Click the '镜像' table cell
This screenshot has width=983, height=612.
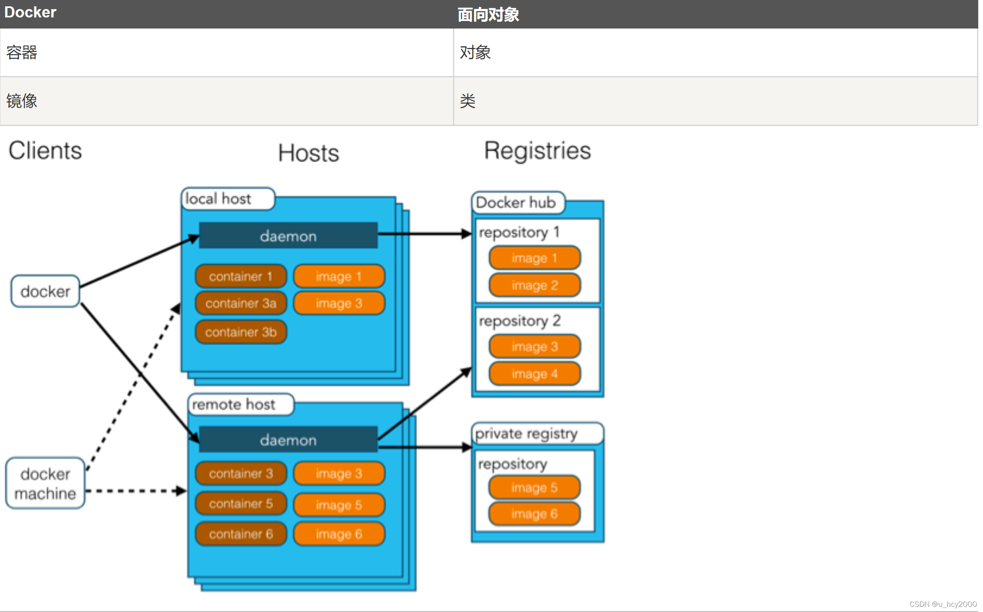point(227,101)
